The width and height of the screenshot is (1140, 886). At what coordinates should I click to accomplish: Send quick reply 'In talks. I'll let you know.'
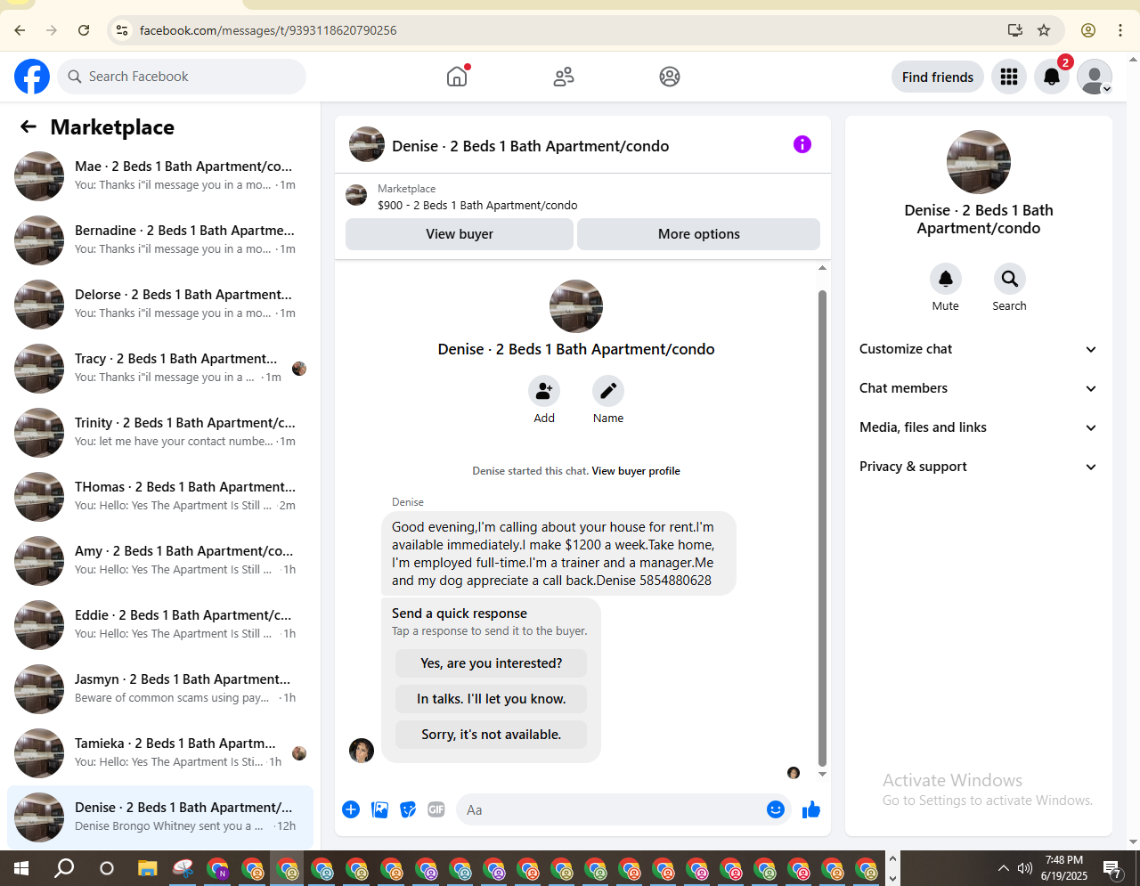tap(492, 699)
